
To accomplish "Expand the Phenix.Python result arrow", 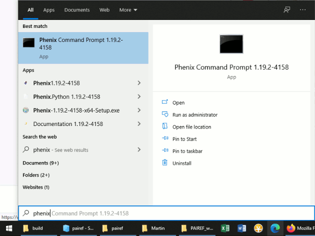I will (x=139, y=96).
